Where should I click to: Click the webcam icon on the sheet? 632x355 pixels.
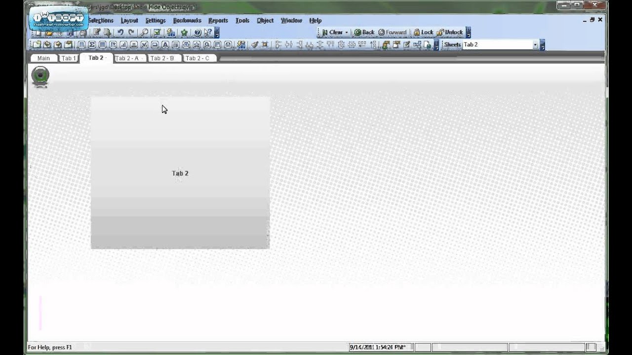[40, 77]
